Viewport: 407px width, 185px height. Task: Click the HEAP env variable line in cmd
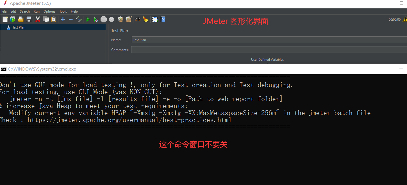point(190,113)
